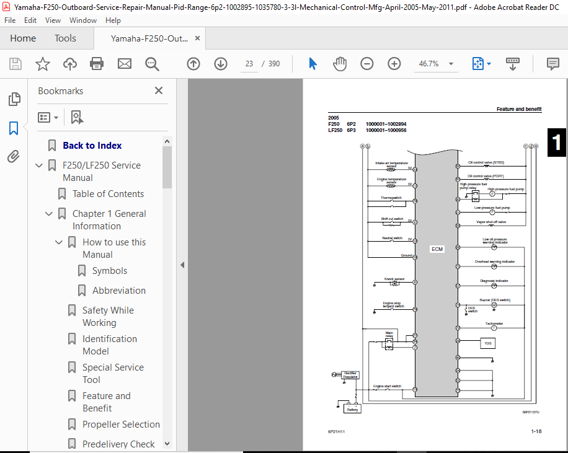Open the read mode scrolling tool icon
Screen dimensions: 568x453
click(513, 64)
